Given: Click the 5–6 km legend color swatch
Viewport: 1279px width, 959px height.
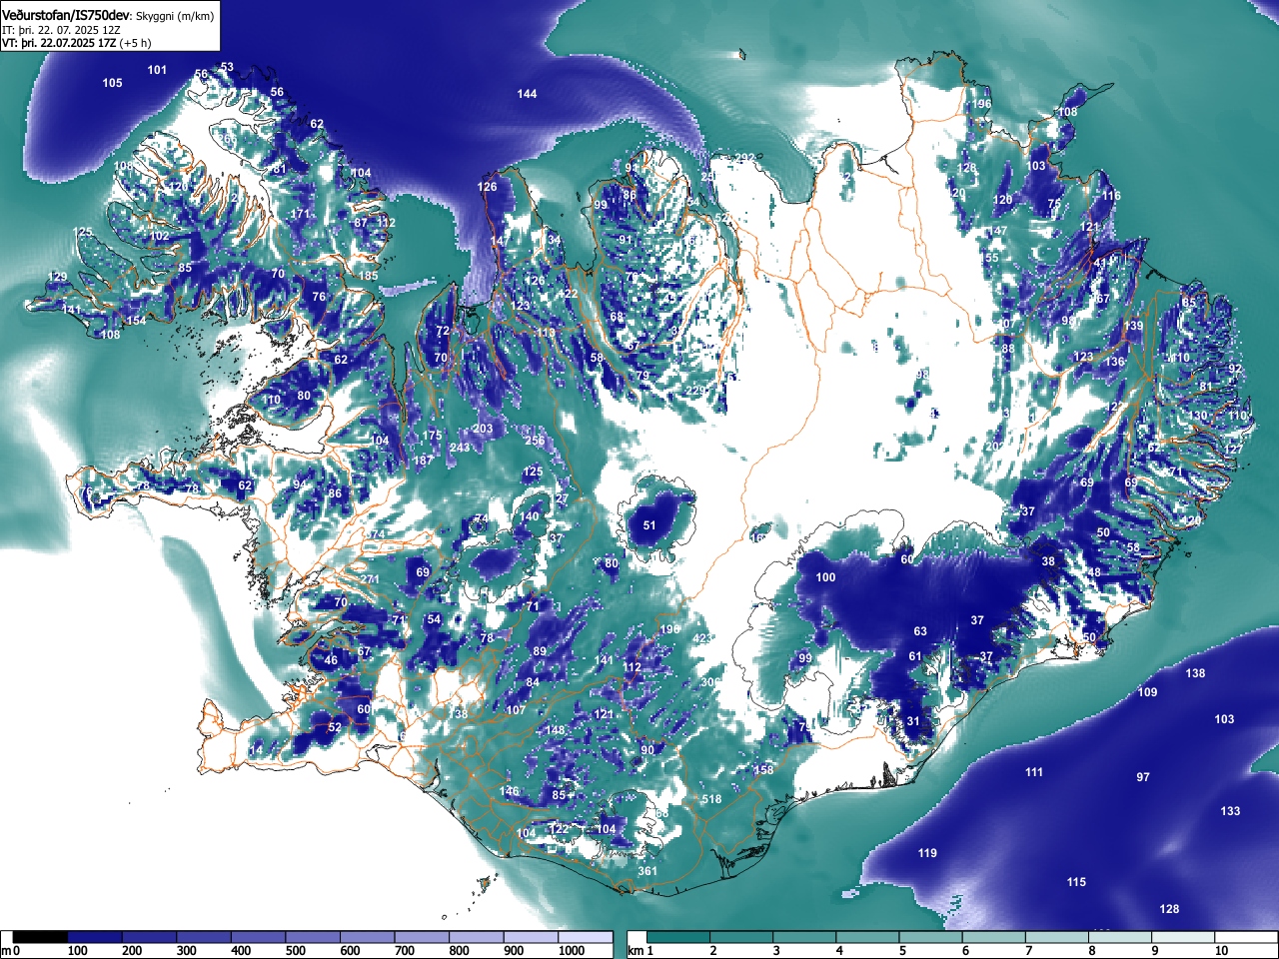Looking at the screenshot, I should coord(932,937).
